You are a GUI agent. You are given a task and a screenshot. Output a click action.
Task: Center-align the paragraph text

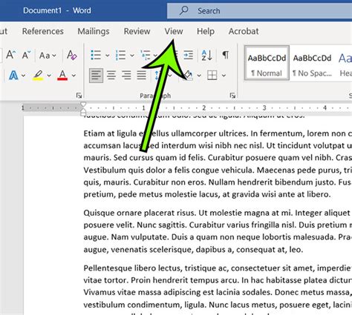[x=111, y=75]
